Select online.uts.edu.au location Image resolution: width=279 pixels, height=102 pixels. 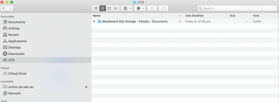point(46,87)
